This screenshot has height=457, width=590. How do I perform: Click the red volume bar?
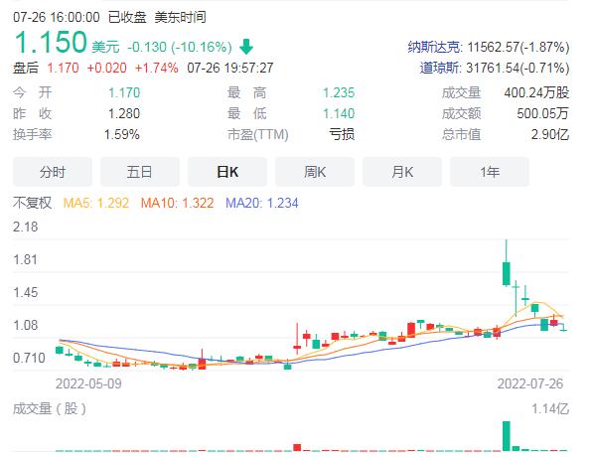click(x=297, y=448)
